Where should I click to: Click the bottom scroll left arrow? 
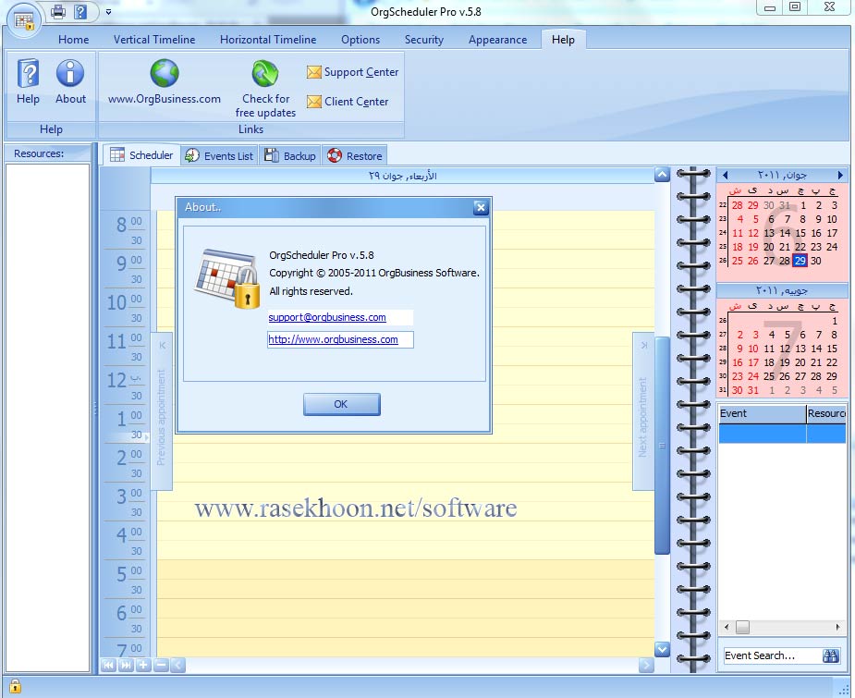(177, 665)
